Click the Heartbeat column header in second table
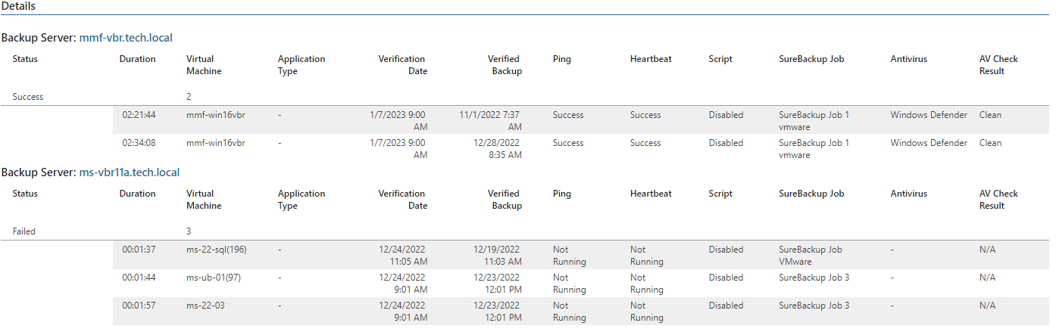This screenshot has width=1056, height=329. [651, 194]
